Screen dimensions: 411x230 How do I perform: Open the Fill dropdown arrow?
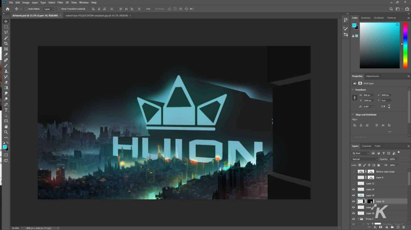(398, 165)
